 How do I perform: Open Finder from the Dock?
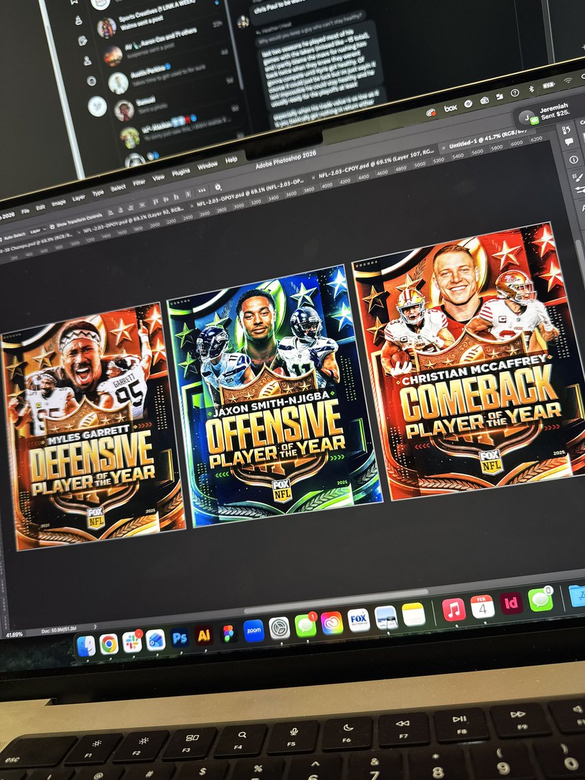coord(86,646)
